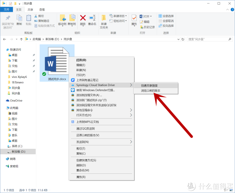
Task: Choose Upload to Youdao Note (上传到有道云笔记)
Action: coord(101,80)
